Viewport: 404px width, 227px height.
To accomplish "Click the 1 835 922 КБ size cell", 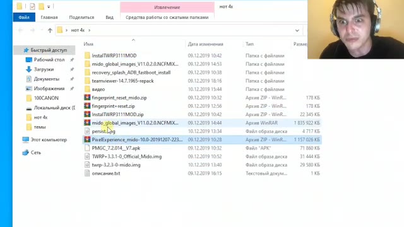I will coord(307,123).
